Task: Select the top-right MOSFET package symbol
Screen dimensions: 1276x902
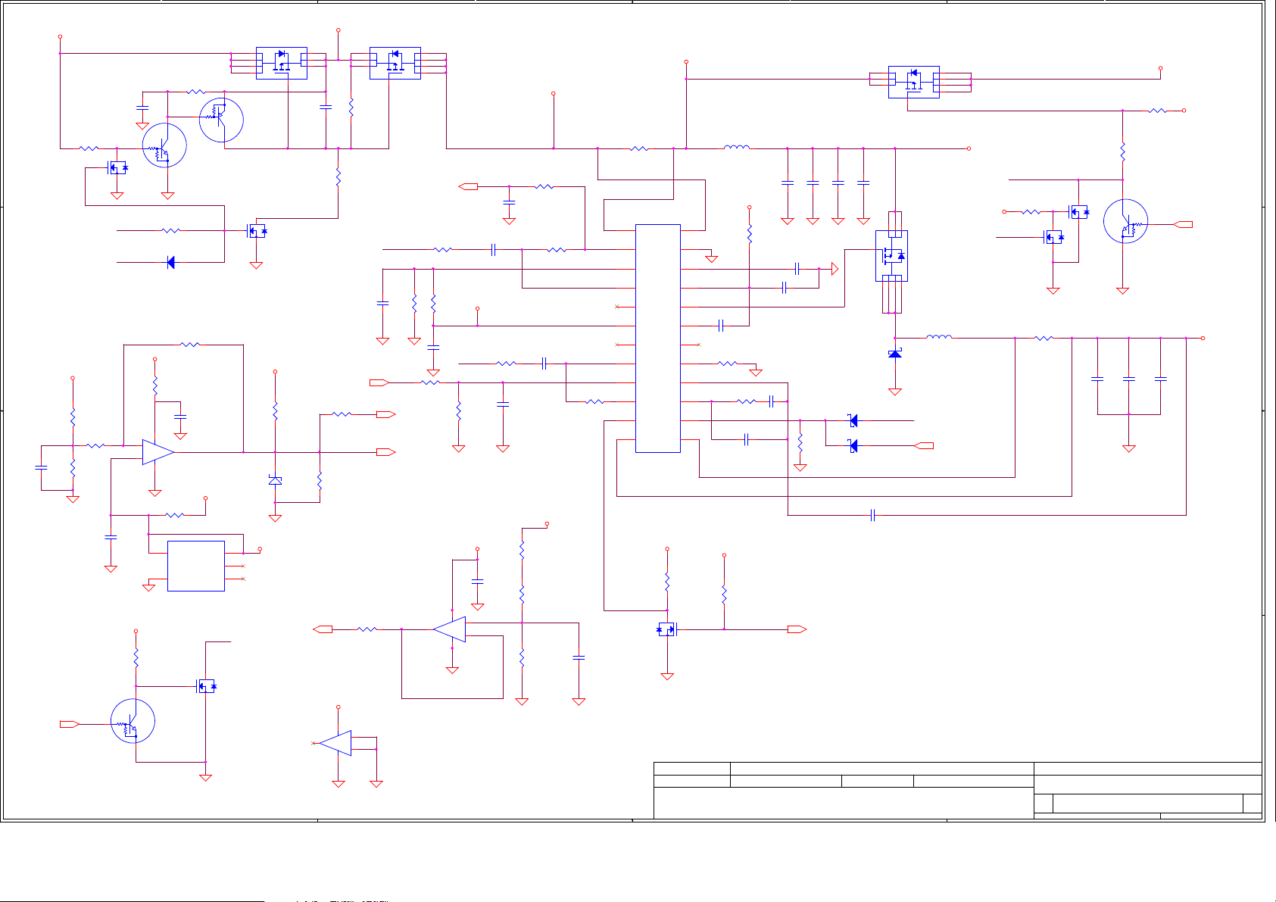Action: 913,82
